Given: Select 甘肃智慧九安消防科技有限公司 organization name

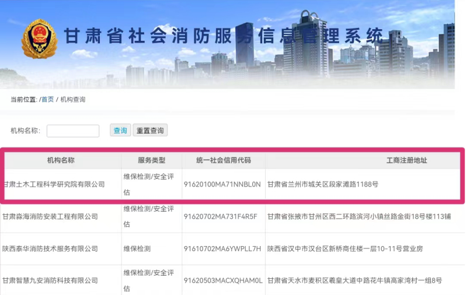Looking at the screenshot, I should 50,281.
